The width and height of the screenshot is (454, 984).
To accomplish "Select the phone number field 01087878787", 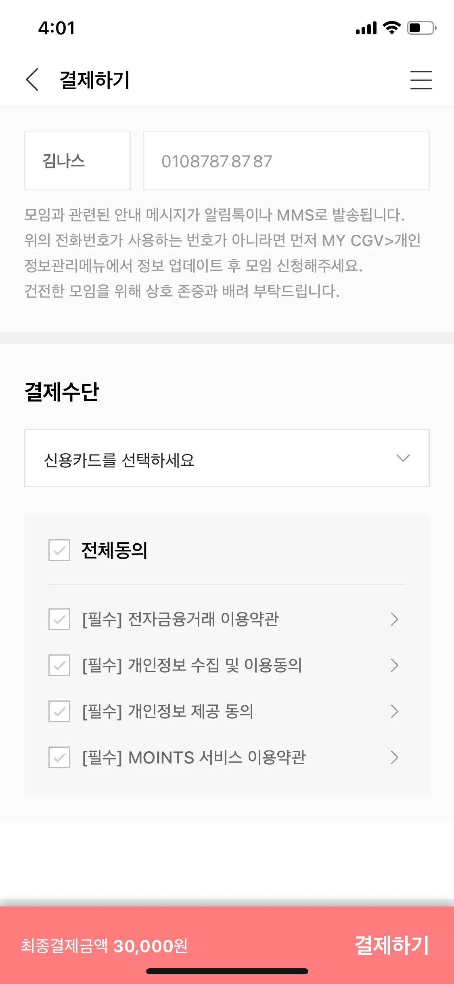I will tap(286, 161).
